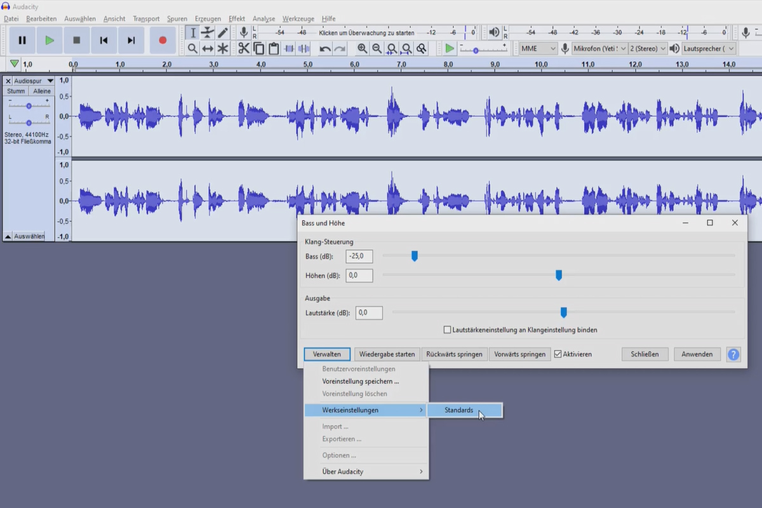Open the Effekt menu in the menu bar
Viewport: 762px width, 508px height.
coord(237,19)
